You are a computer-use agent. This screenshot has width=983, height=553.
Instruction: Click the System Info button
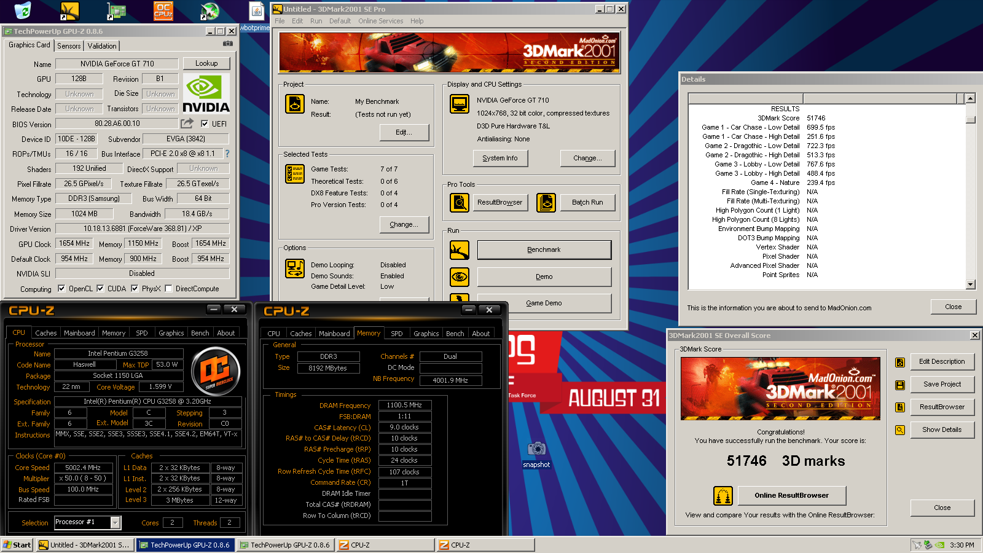pyautogui.click(x=500, y=158)
